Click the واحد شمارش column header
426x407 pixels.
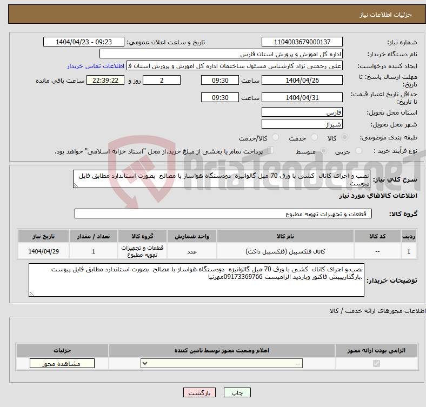point(192,236)
